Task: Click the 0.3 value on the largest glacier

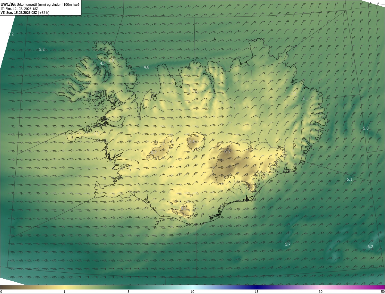Action: 227,152
